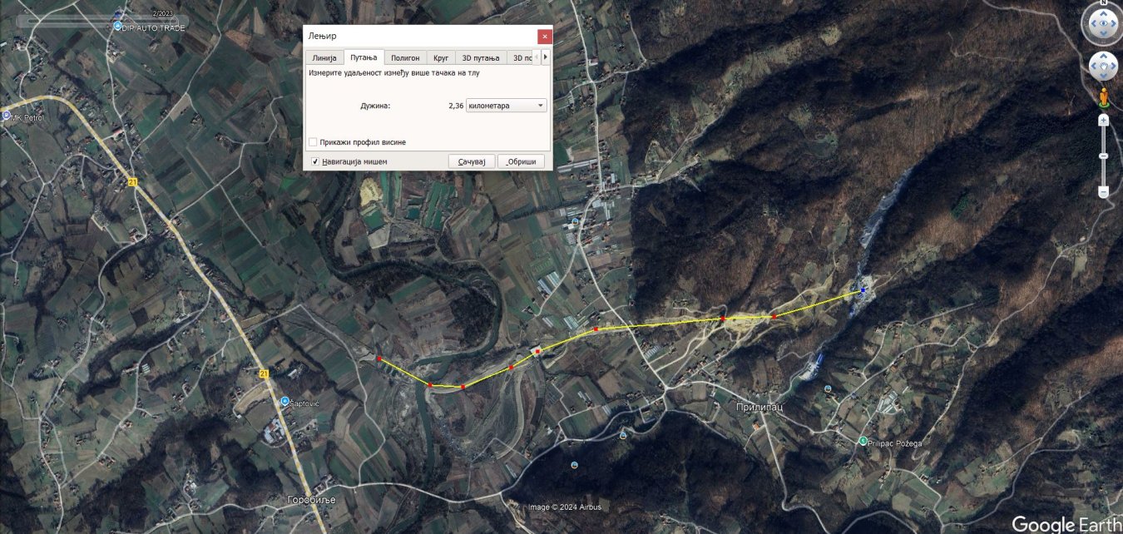This screenshot has height=534, width=1123.
Task: Open the километара units dropdown
Action: (x=507, y=106)
